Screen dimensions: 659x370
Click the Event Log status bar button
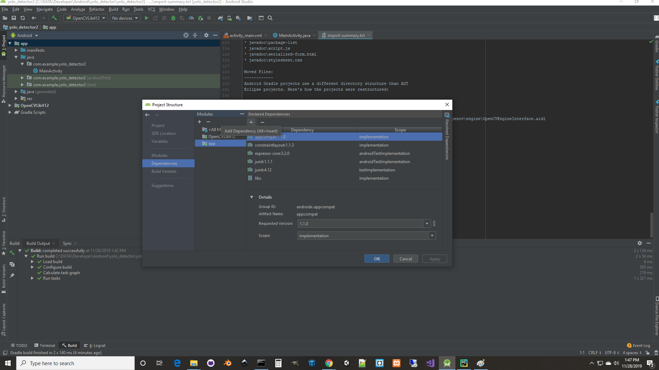[x=638, y=346]
